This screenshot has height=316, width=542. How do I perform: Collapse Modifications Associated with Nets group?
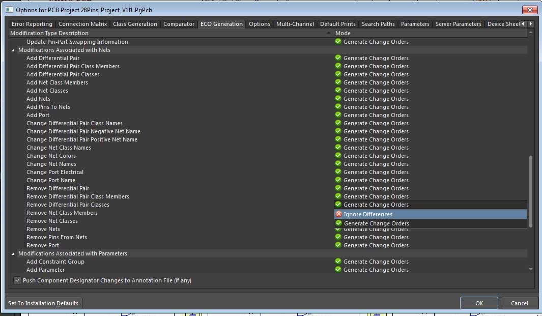point(13,50)
